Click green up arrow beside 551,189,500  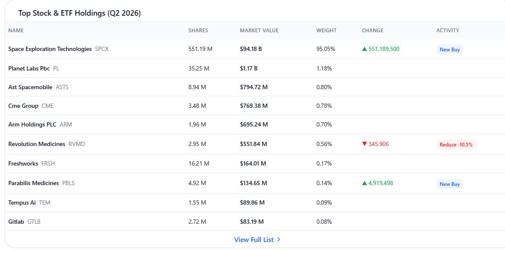tap(364, 49)
